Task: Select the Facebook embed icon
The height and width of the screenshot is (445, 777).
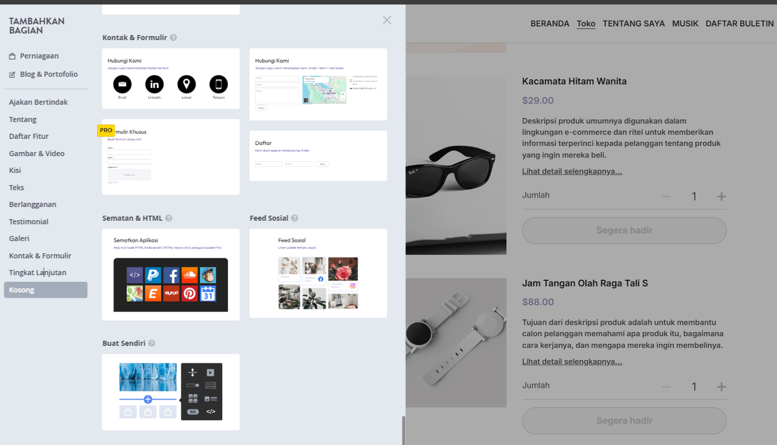Action: [172, 275]
